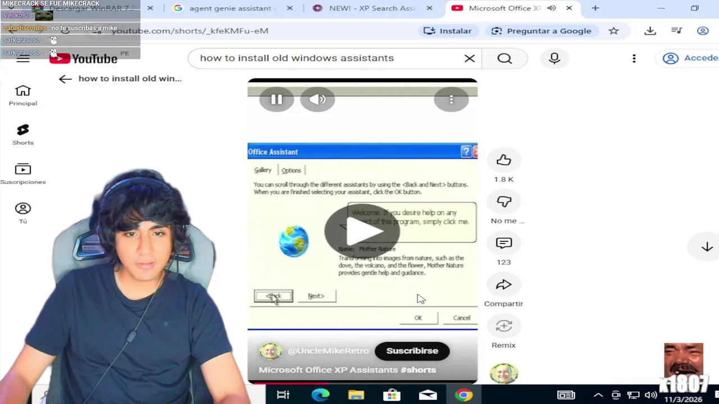719x404 pixels.
Task: Click the address bar URL
Action: (x=190, y=31)
